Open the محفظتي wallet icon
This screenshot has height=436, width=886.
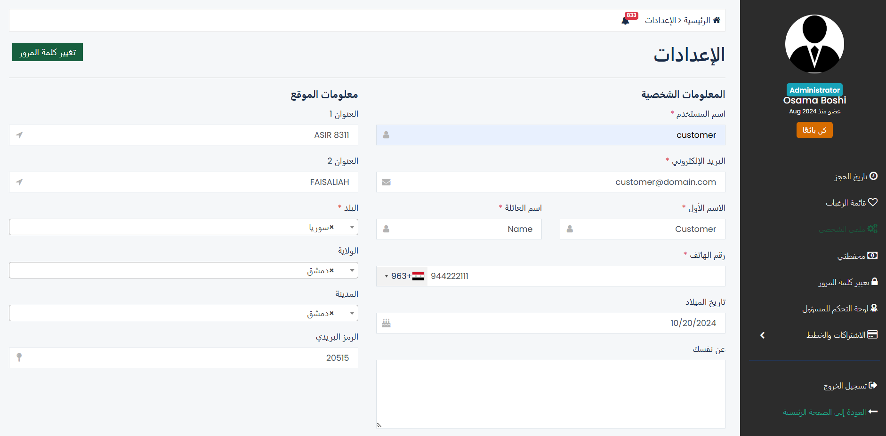click(872, 255)
